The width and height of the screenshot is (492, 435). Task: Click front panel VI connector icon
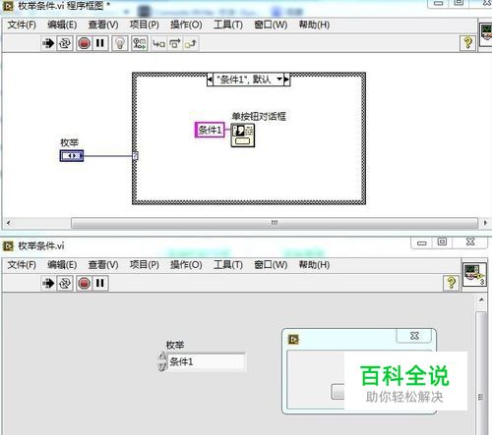pyautogui.click(x=474, y=275)
